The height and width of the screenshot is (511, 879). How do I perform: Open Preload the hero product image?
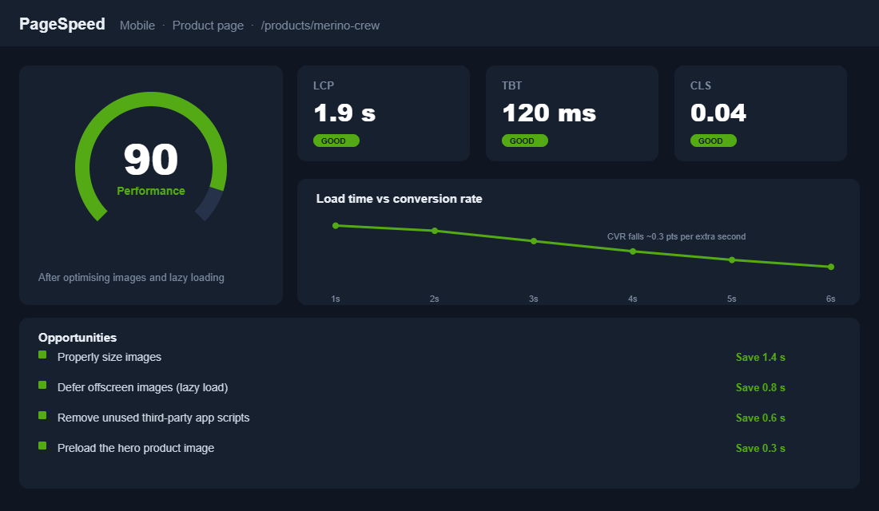[x=136, y=448]
